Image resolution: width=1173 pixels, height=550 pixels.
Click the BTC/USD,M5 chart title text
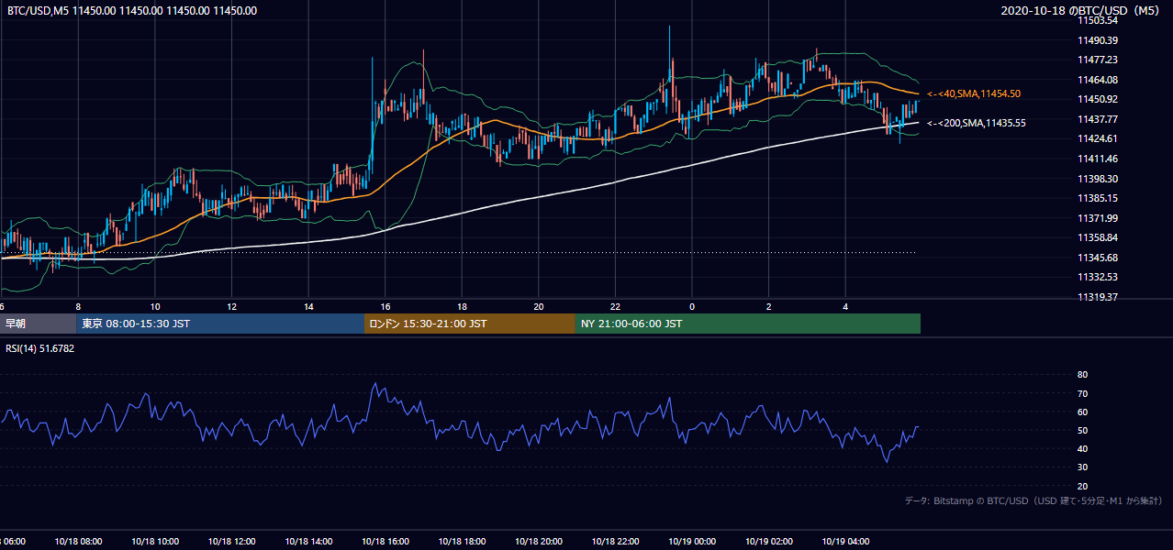click(x=132, y=11)
